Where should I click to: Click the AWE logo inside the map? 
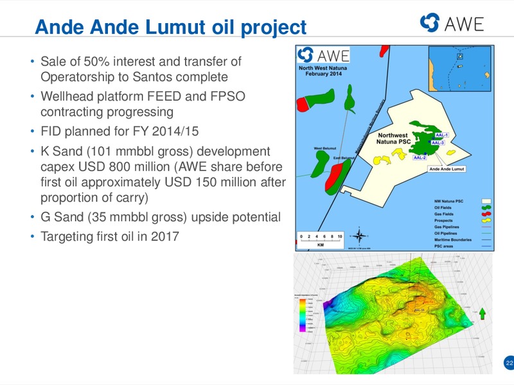click(324, 55)
